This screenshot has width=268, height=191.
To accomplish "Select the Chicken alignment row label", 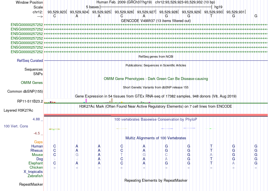I will coord(36,167).
